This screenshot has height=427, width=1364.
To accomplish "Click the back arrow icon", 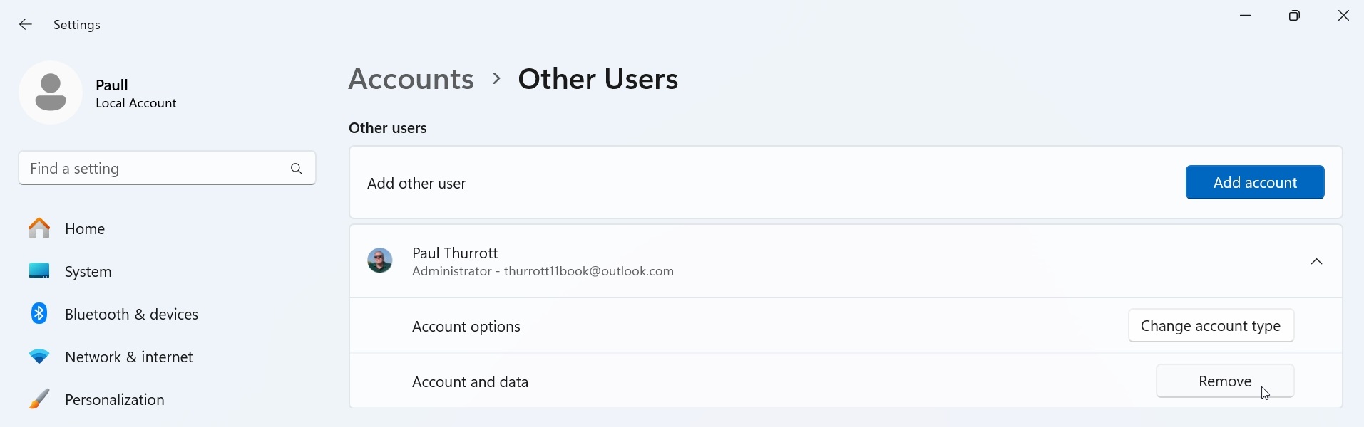I will point(26,25).
